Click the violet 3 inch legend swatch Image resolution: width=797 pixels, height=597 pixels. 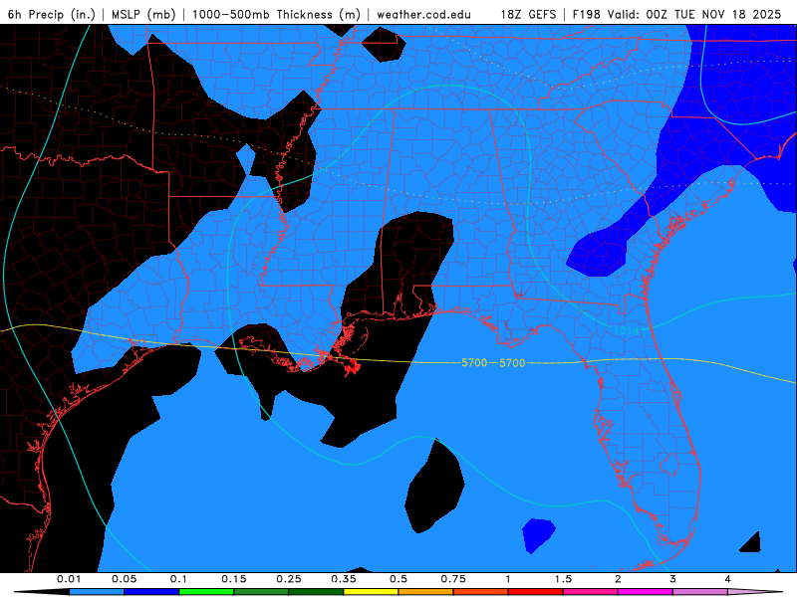click(700, 592)
